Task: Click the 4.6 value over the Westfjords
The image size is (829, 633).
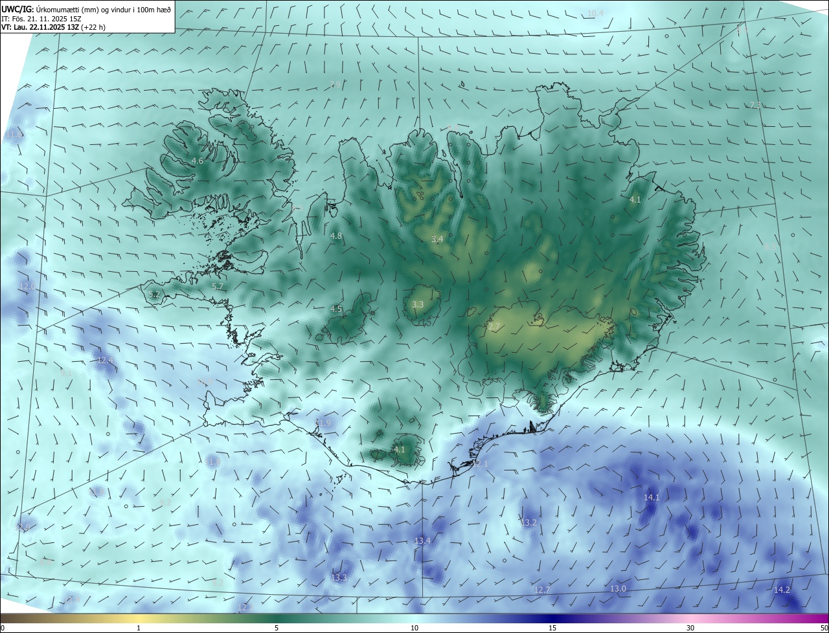Action: coord(198,161)
